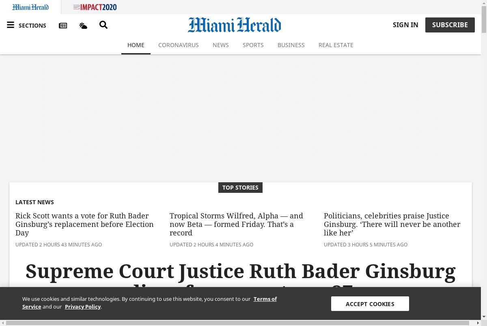Click the Subscribe button
487x326 pixels.
tap(450, 25)
